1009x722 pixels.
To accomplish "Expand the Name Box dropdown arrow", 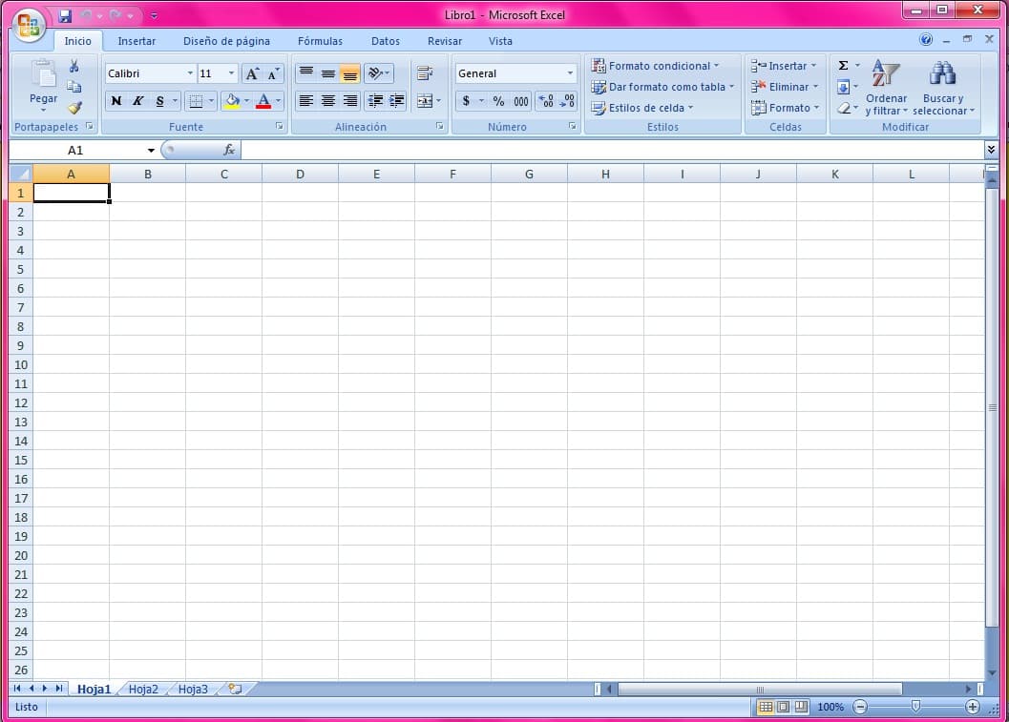I will [x=151, y=151].
